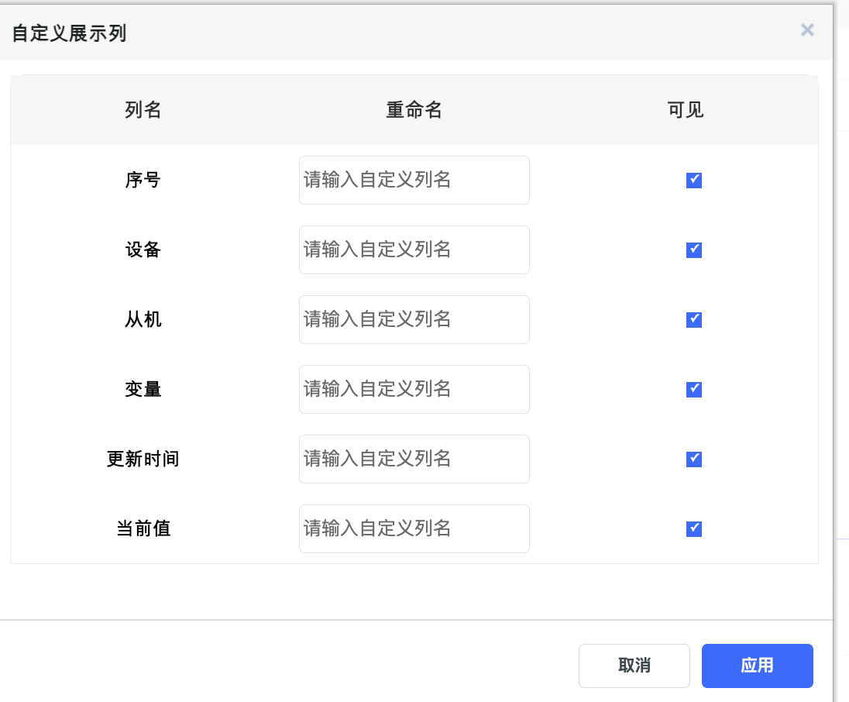
Task: Uncheck 当前值 visible checkbox
Action: coord(693,528)
